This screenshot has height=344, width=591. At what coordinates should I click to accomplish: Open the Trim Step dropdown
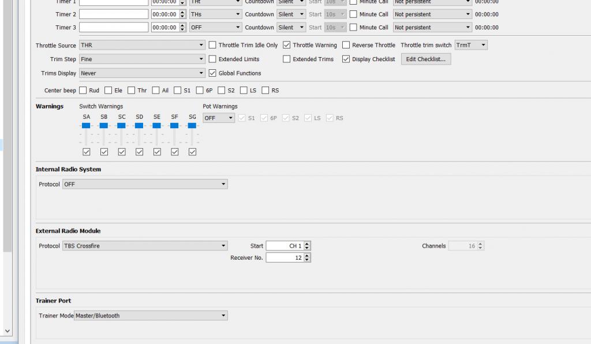[142, 59]
